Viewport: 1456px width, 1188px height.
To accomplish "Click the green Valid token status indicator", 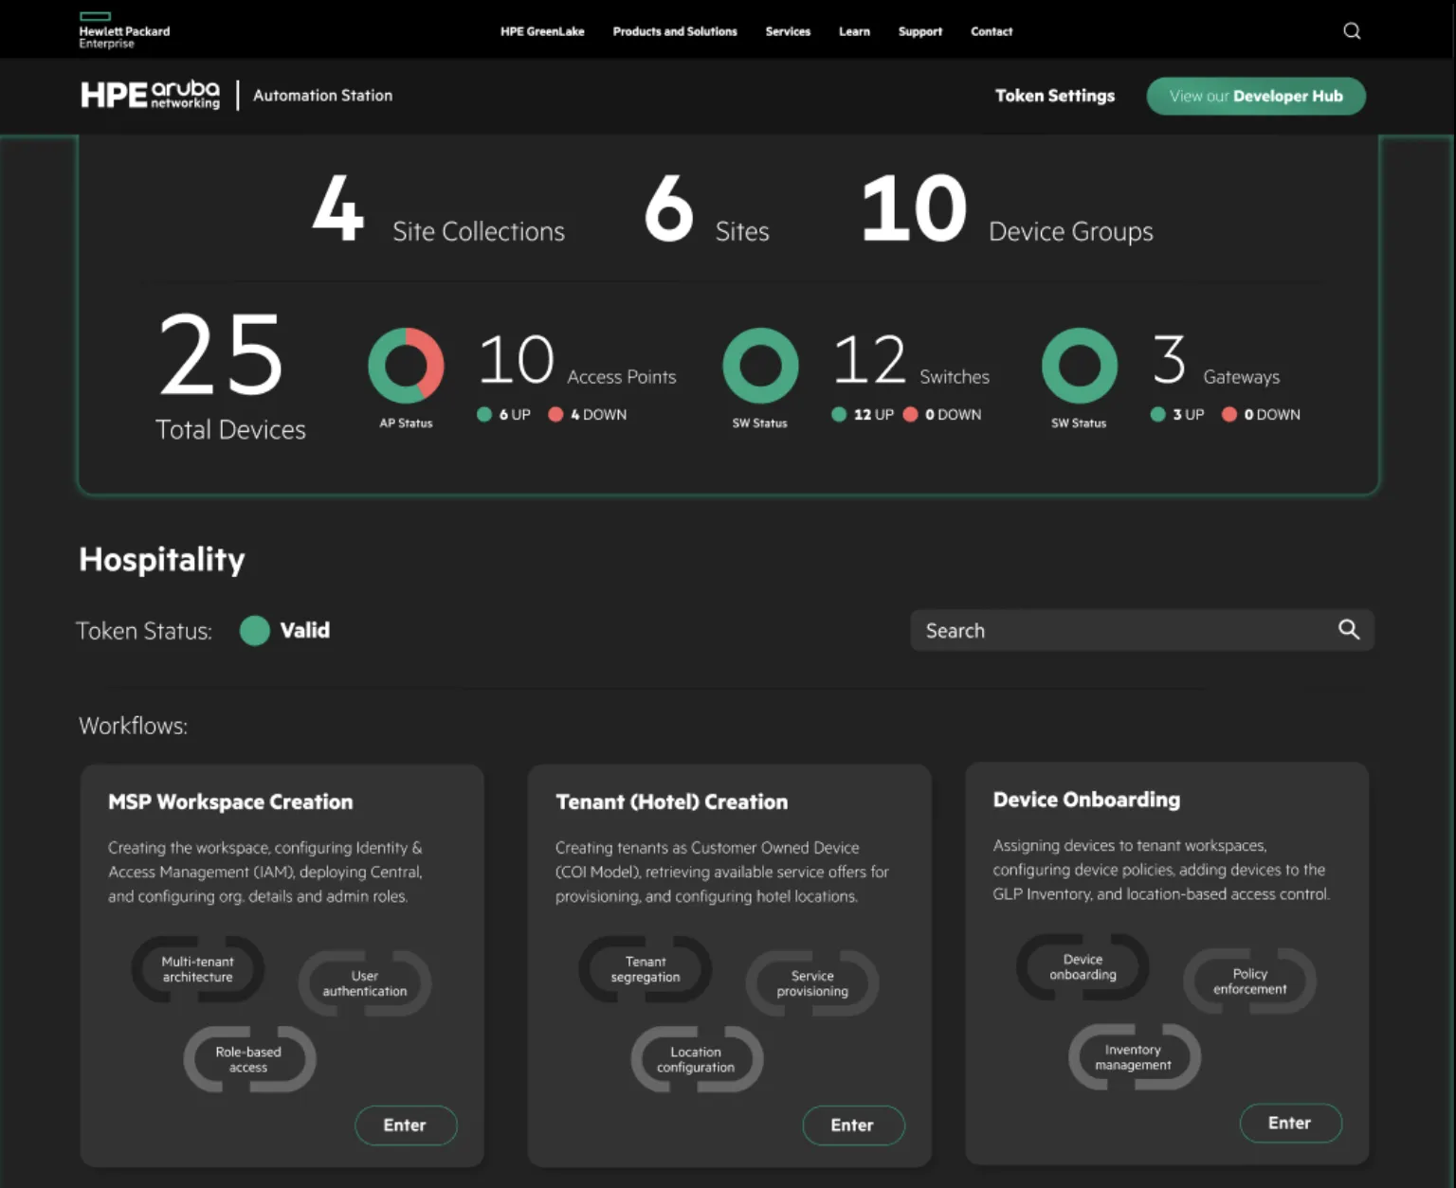I will pos(255,631).
